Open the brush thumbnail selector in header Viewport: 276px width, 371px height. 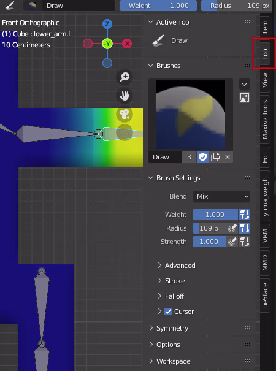[33, 6]
